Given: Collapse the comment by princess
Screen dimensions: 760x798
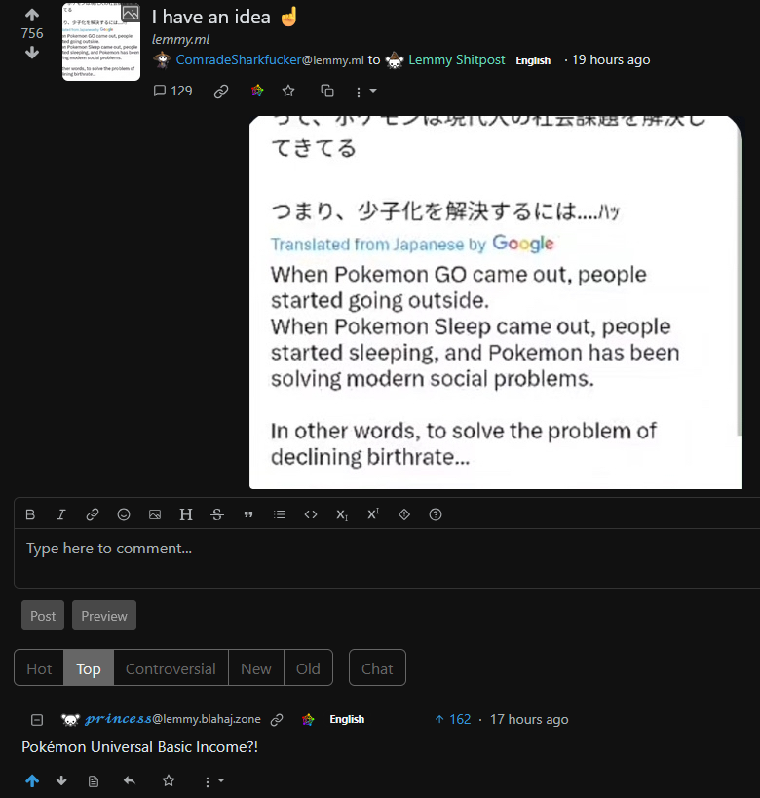Looking at the screenshot, I should pyautogui.click(x=37, y=720).
